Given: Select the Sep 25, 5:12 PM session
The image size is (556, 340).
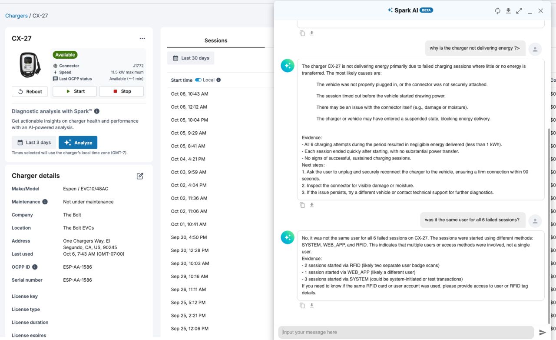Looking at the screenshot, I should [x=188, y=303].
